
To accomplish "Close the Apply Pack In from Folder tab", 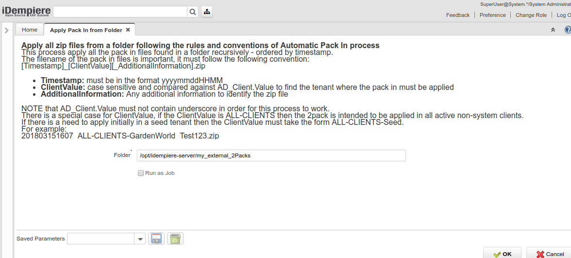I will pos(128,30).
